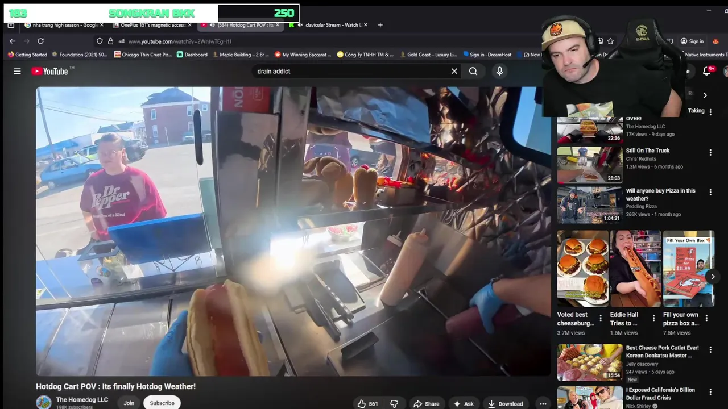Bookmark this page with the star
The width and height of the screenshot is (728, 409).
pyautogui.click(x=610, y=41)
